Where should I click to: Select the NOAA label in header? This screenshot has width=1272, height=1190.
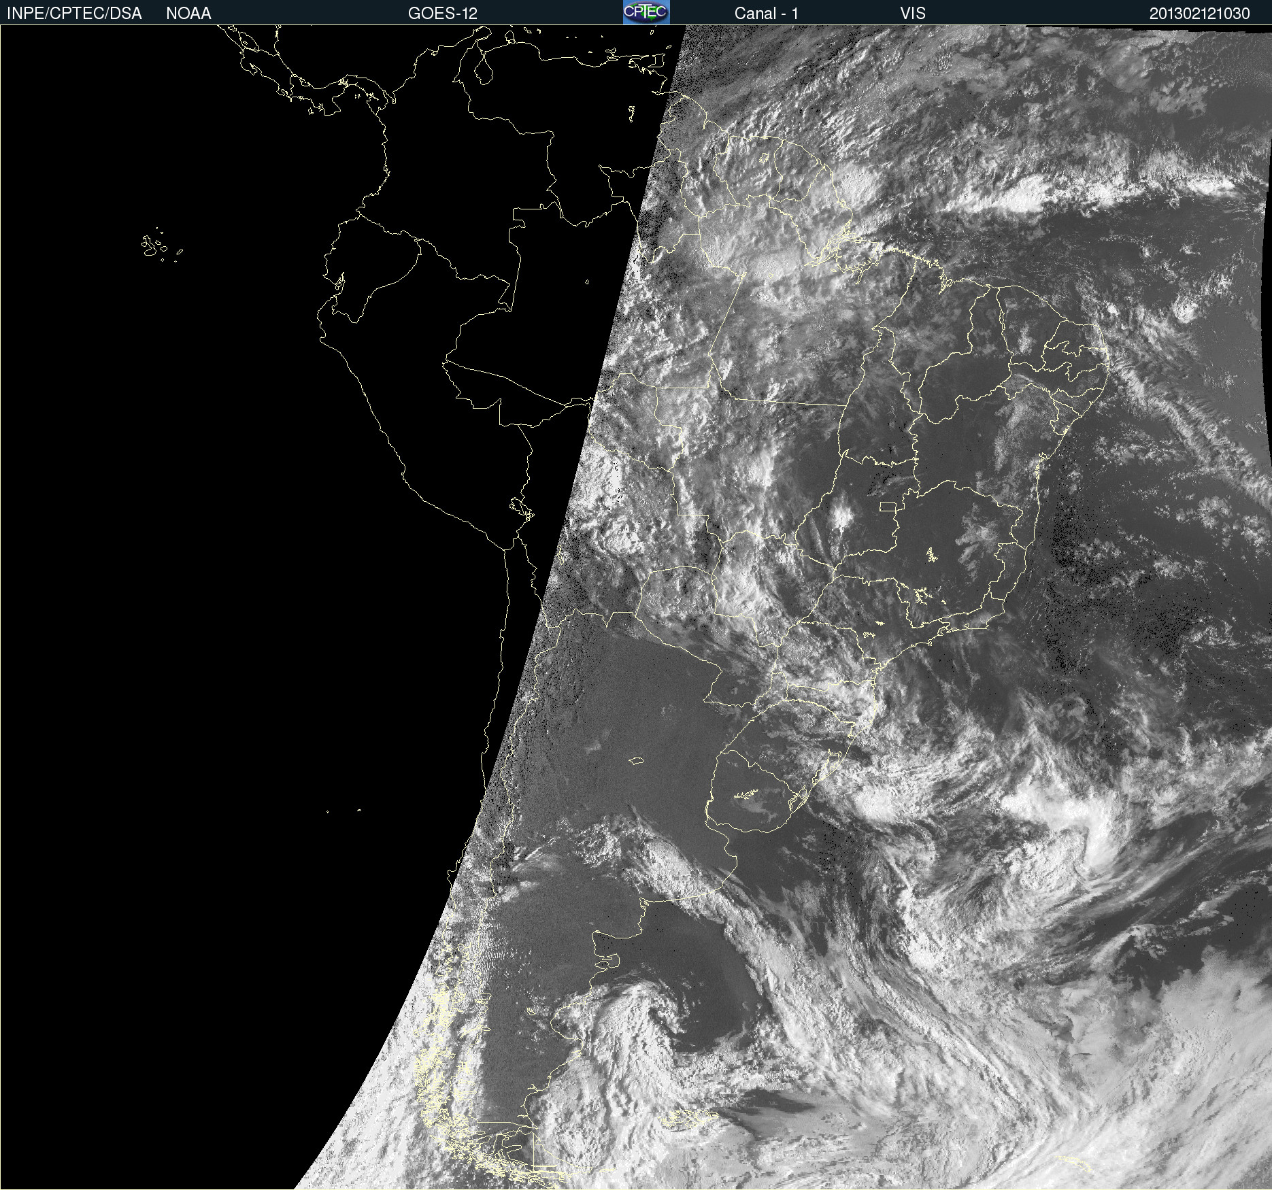point(188,14)
